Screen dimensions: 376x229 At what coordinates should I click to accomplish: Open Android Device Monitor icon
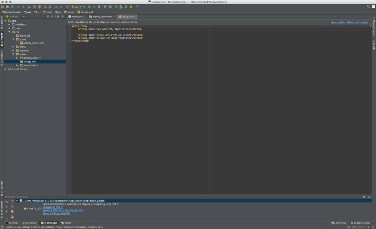131,7
